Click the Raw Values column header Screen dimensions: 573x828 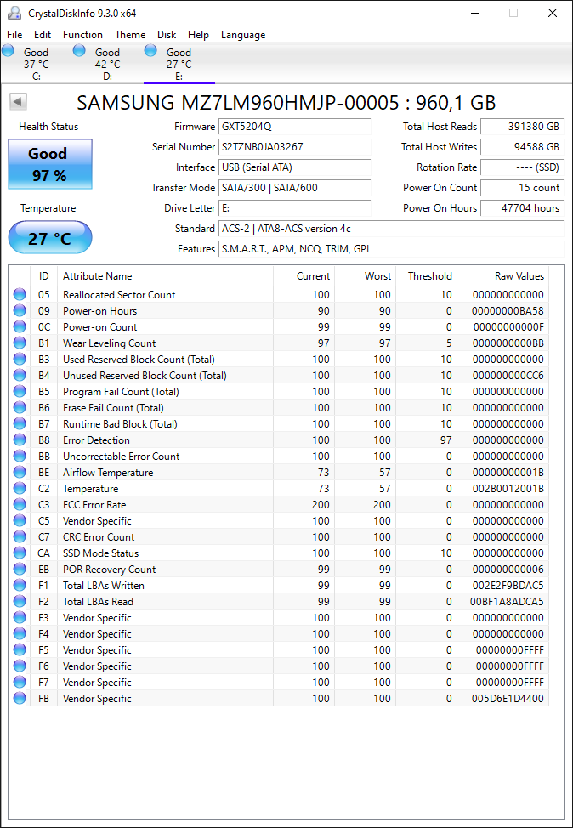point(502,276)
